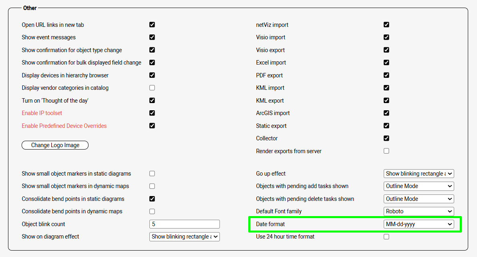The width and height of the screenshot is (477, 257).
Task: Open the 'Go up effect' dropdown
Action: click(x=419, y=174)
